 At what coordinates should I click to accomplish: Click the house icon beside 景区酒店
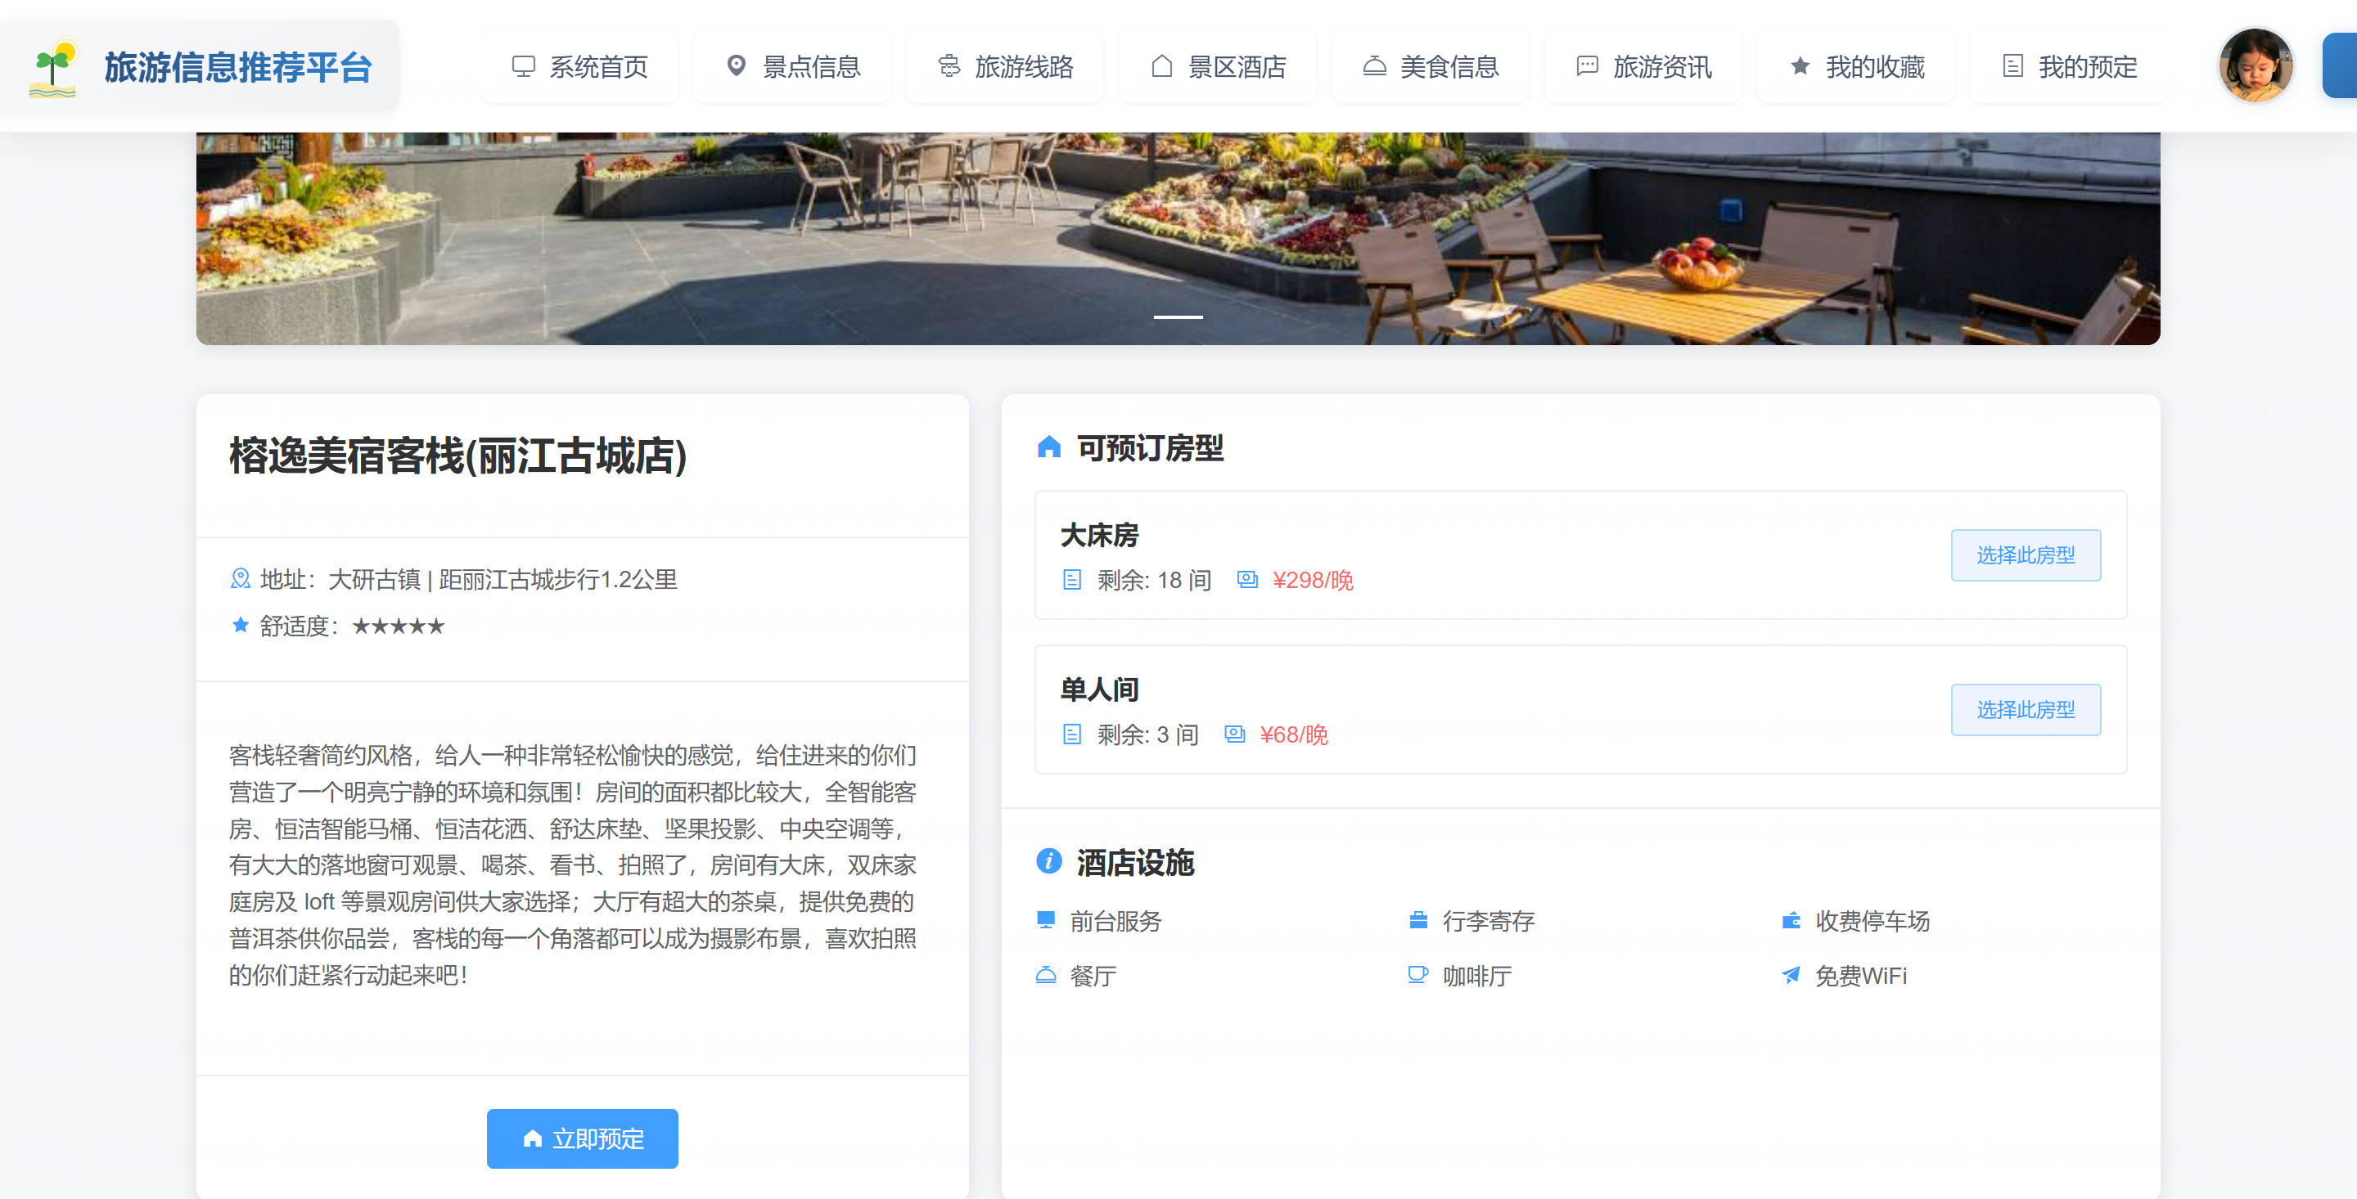tap(1161, 66)
